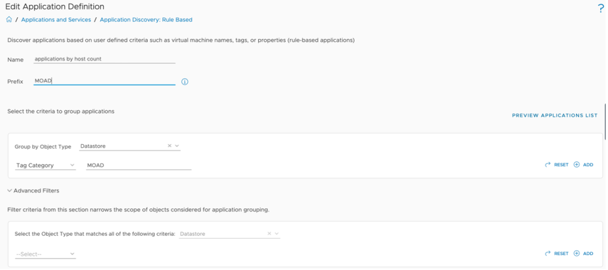608x270 pixels.
Task: Open the Group by Object Type dropdown
Action: [x=177, y=146]
